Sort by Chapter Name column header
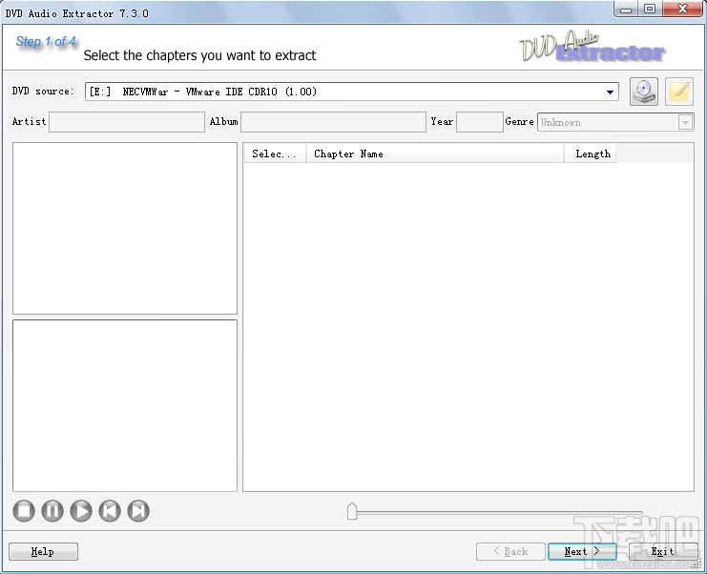This screenshot has width=707, height=574. click(435, 154)
